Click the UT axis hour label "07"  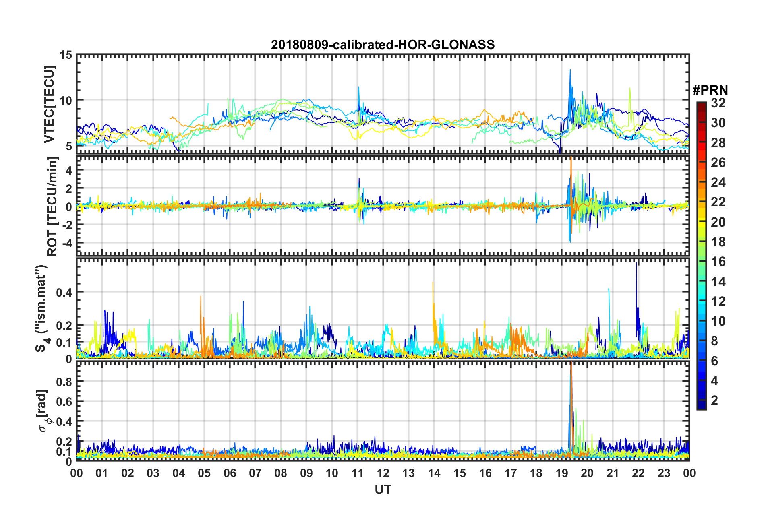tap(255, 473)
